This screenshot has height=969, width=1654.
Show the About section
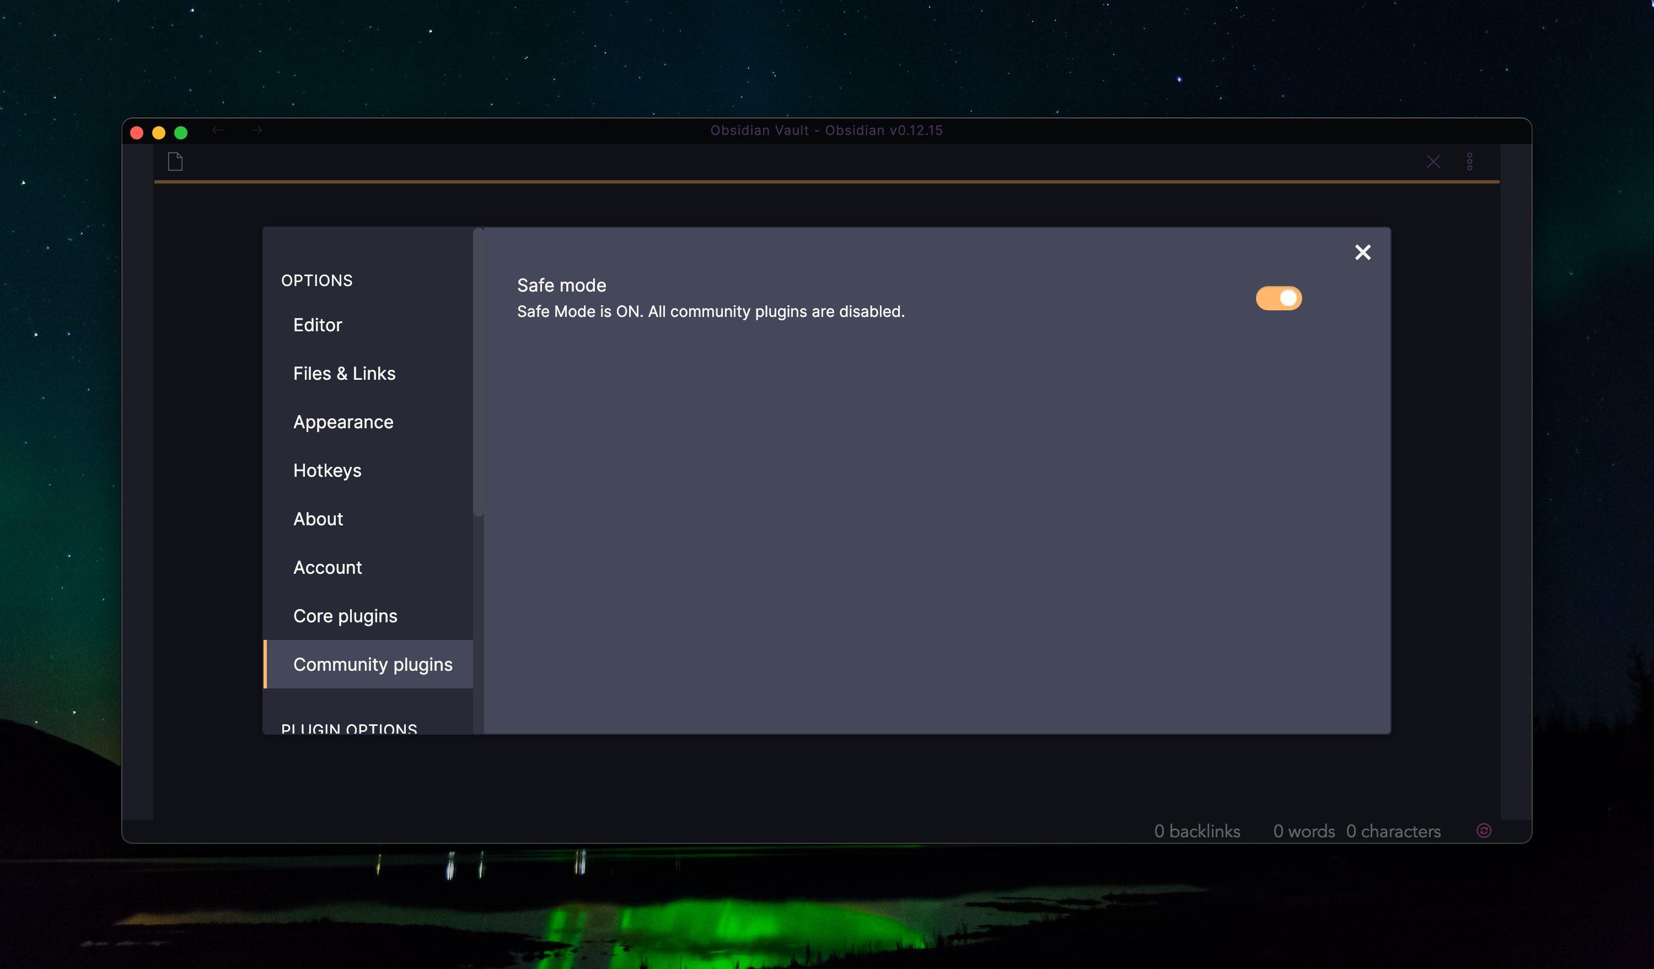(x=318, y=519)
